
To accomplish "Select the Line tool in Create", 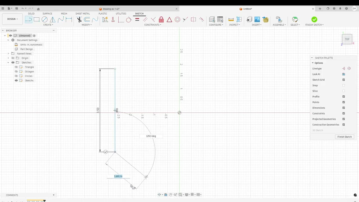I will pos(29,20).
